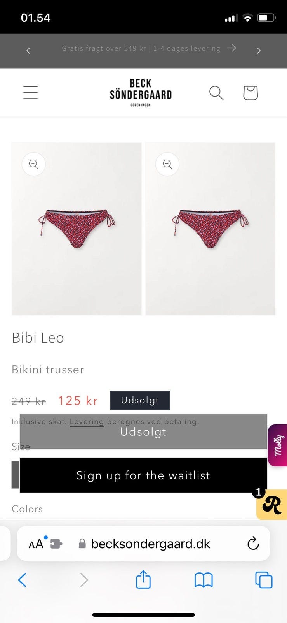Zoom into the second bikini image
The width and height of the screenshot is (287, 623).
click(167, 164)
